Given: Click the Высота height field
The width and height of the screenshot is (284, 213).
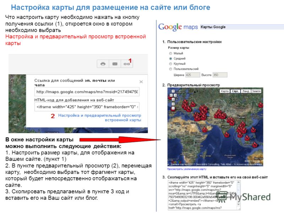Looking at the screenshot, I should click(220, 75).
